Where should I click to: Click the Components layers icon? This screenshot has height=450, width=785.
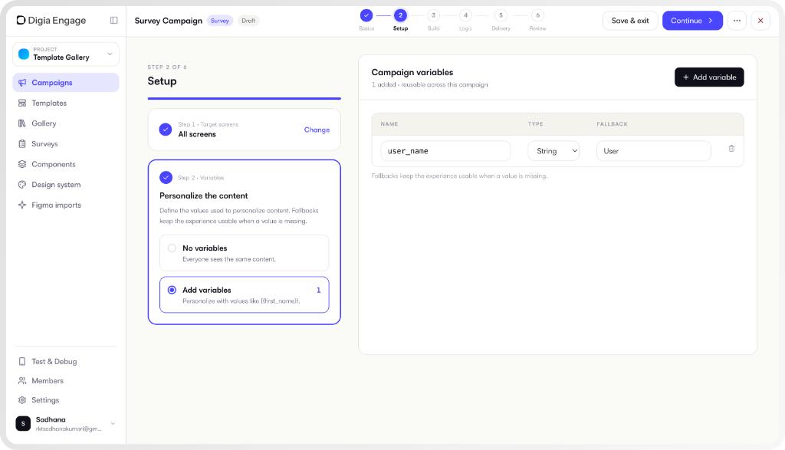coord(22,164)
